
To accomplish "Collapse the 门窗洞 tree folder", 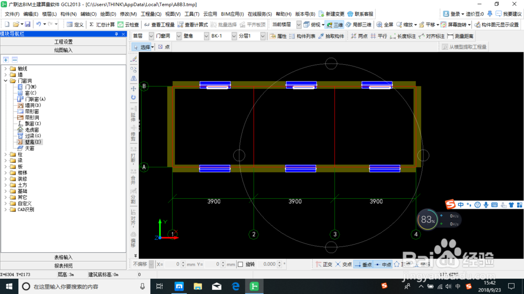I will pyautogui.click(x=6, y=81).
